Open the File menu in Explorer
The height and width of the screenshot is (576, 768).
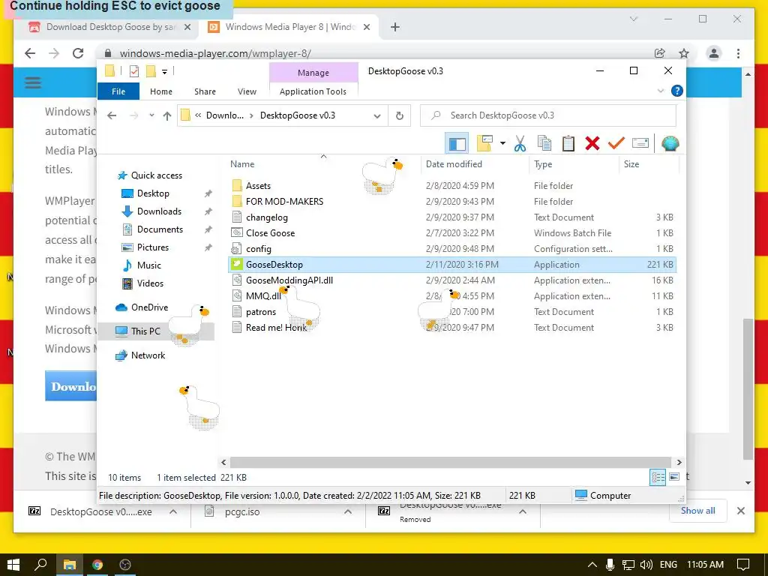tap(118, 91)
